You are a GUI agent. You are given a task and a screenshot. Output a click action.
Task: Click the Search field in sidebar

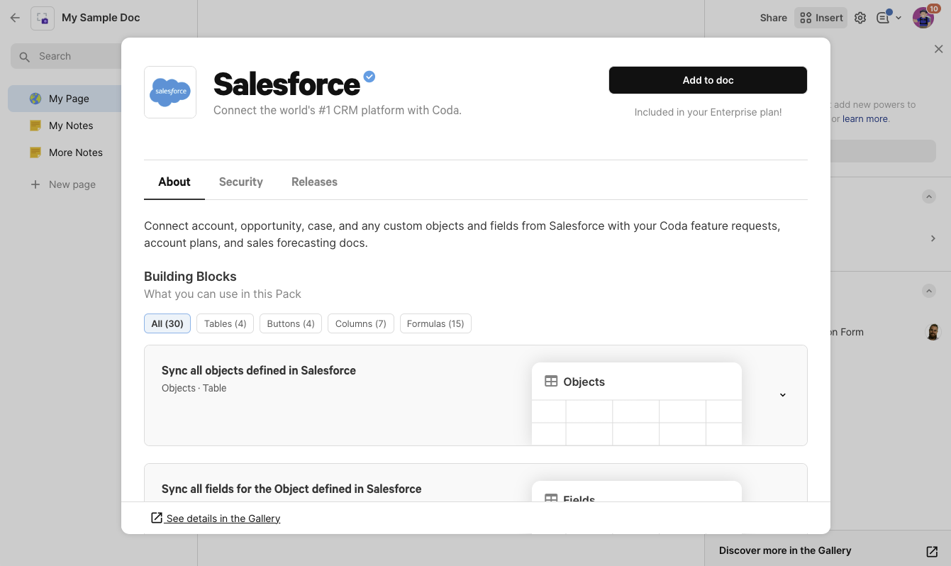click(67, 56)
